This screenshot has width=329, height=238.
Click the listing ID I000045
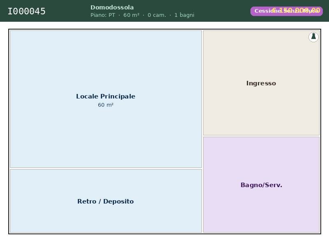coord(27,11)
